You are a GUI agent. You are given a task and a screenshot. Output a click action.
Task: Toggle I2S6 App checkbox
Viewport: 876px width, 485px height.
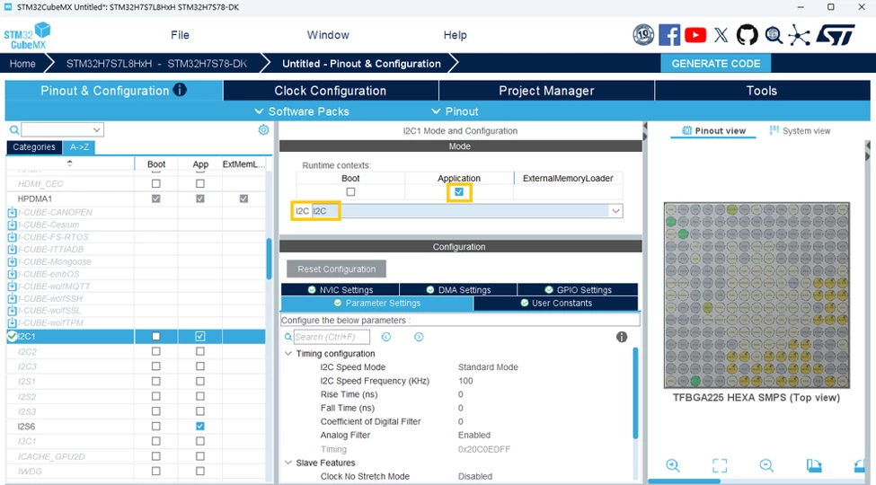pos(200,426)
